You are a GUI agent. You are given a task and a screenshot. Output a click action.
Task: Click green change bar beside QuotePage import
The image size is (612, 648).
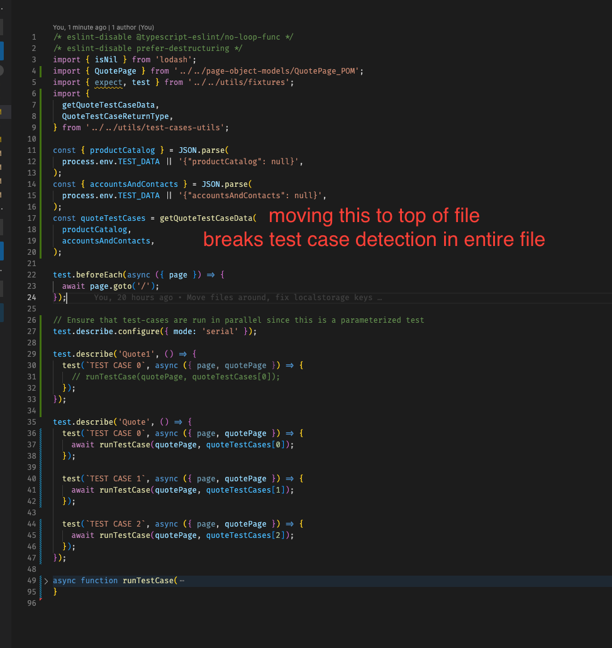(42, 70)
